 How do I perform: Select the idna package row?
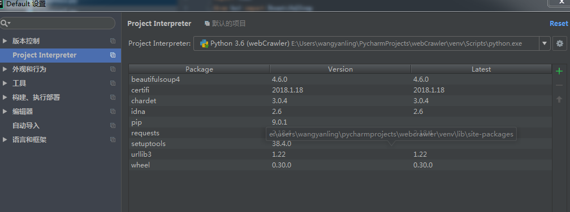pyautogui.click(x=340, y=112)
